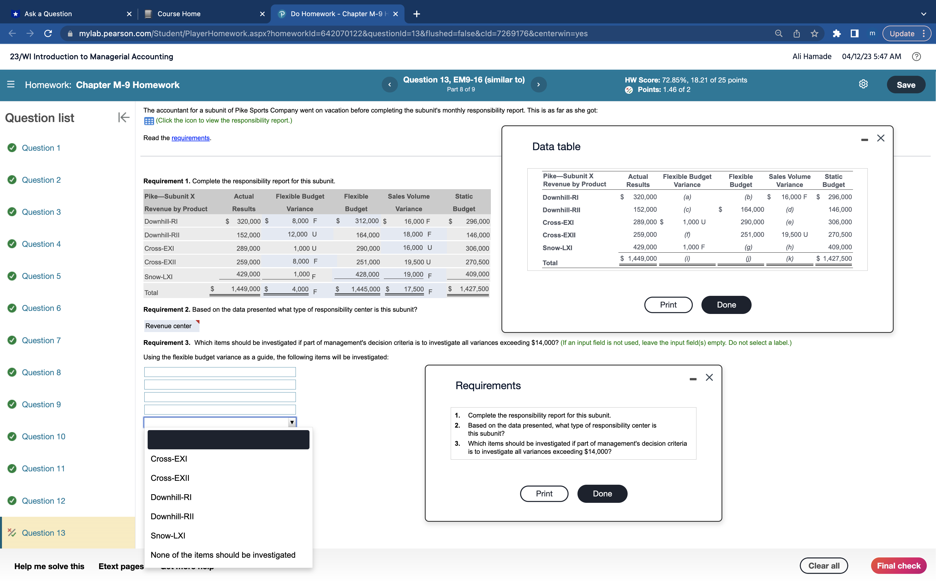Open Question 7 in the list
Viewport: 936px width, 585px height.
[x=41, y=340]
